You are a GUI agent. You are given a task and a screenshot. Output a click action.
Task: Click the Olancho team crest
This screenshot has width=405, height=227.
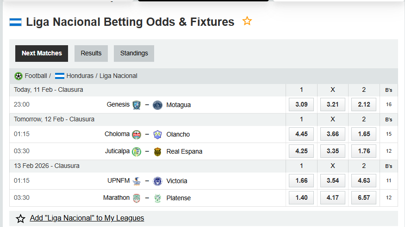(157, 134)
